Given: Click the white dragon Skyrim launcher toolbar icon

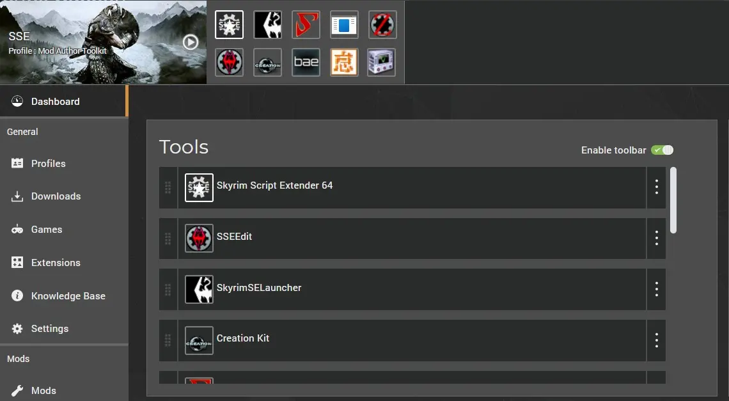Looking at the screenshot, I should tap(267, 25).
